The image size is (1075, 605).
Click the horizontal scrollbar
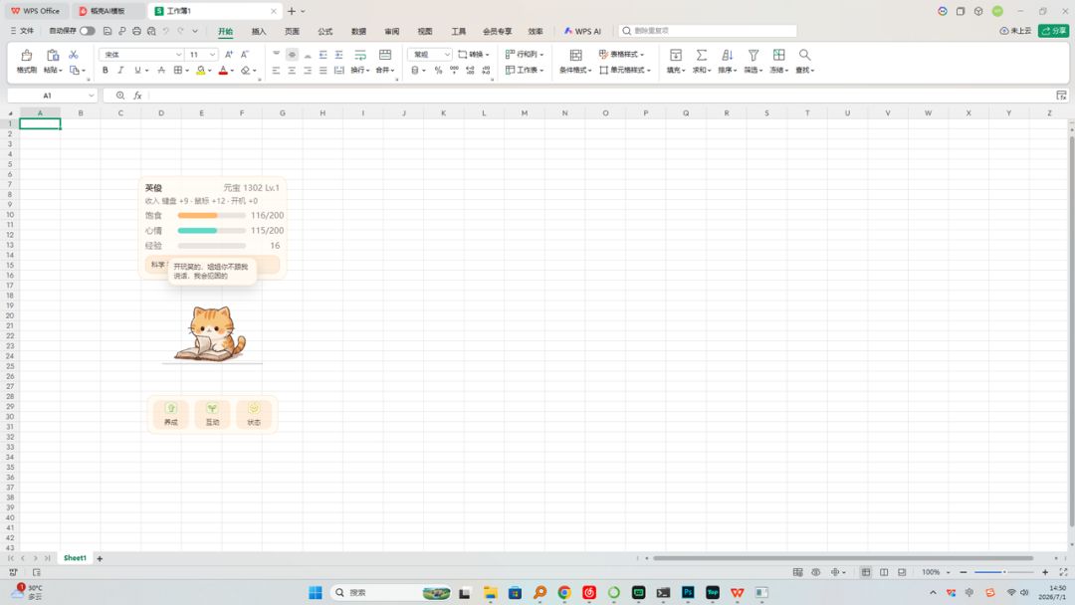[x=843, y=558]
